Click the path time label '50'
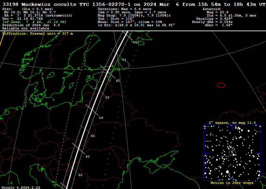Screen dimensions: 266x189 (x=101, y=118)
